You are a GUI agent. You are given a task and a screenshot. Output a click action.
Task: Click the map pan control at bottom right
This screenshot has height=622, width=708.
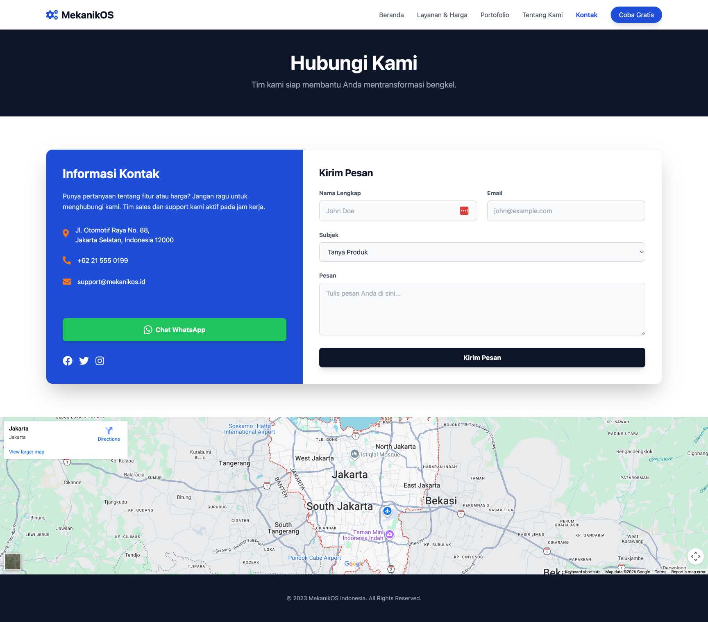tap(696, 556)
